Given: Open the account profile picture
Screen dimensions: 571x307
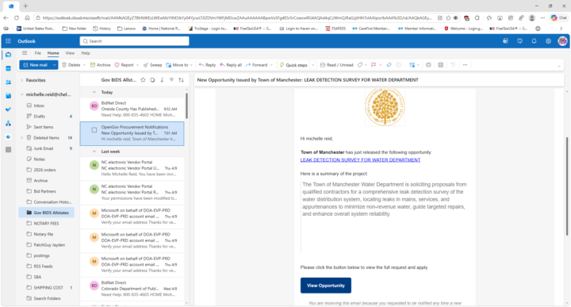Looking at the screenshot, I should pos(562,41).
